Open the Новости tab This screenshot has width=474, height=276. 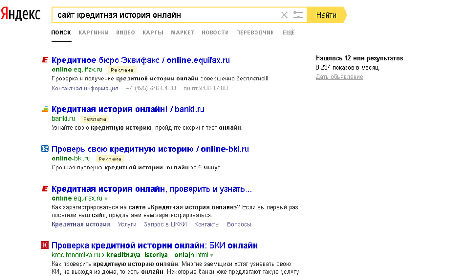pyautogui.click(x=215, y=33)
